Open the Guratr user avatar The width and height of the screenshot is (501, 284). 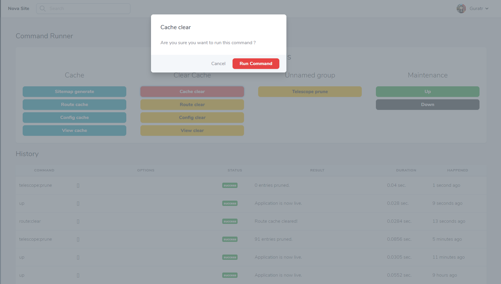coord(461,9)
